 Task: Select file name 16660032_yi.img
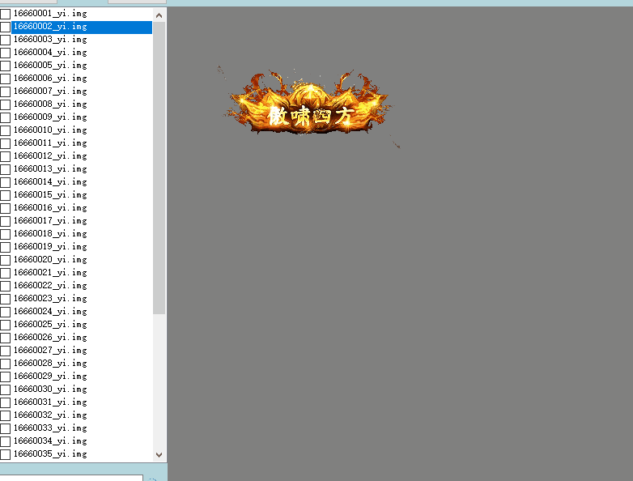coord(50,415)
